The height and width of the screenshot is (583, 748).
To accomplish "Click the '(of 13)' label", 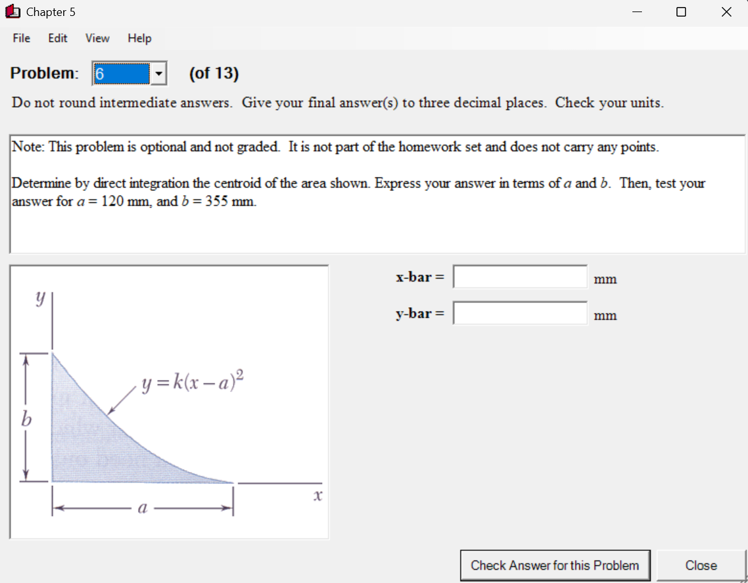I will (213, 73).
